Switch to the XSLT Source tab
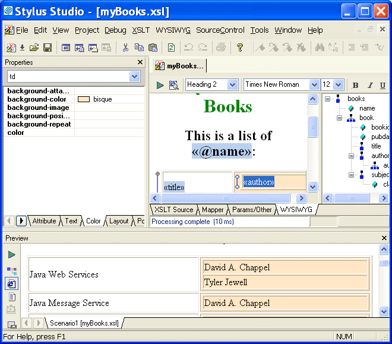 pyautogui.click(x=174, y=210)
